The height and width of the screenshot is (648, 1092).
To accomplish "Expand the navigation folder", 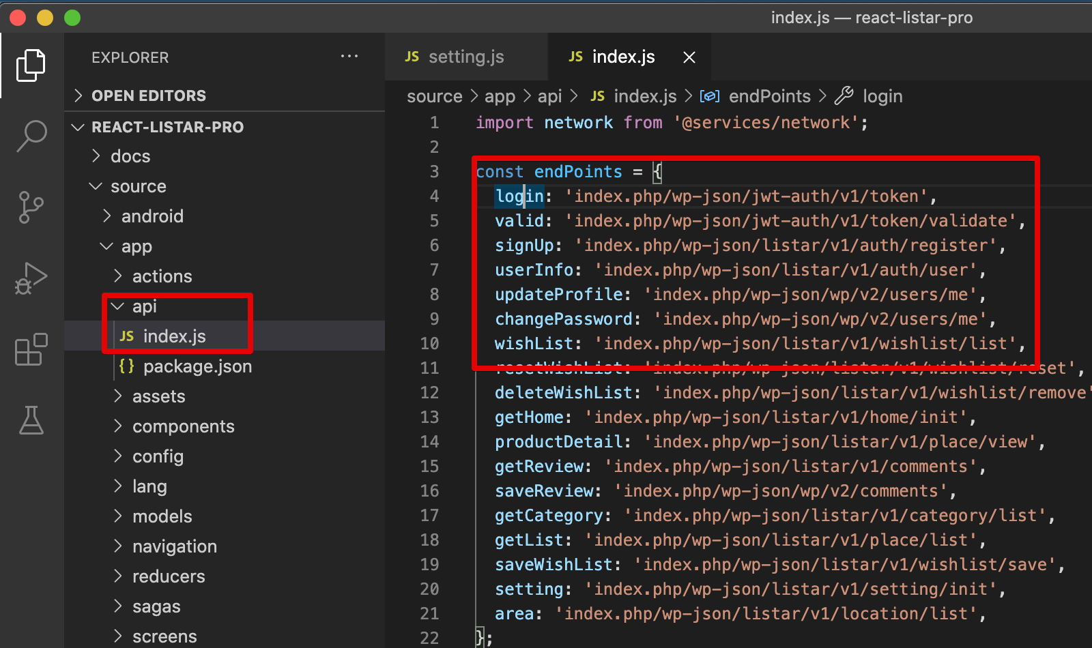I will pyautogui.click(x=225, y=546).
